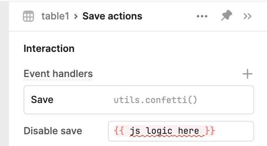Click empty space right of the Disable save expression

pyautogui.click(x=234, y=131)
